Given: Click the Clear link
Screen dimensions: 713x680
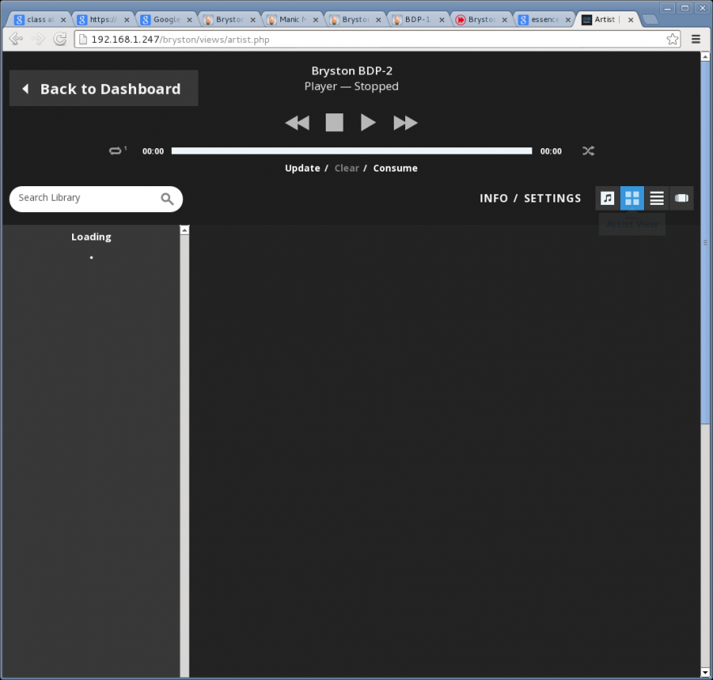Looking at the screenshot, I should tap(347, 168).
